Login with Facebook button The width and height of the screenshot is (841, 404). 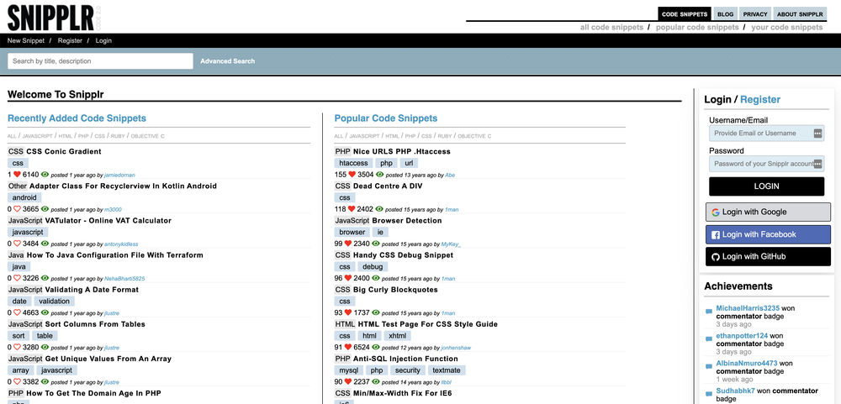[x=768, y=234]
